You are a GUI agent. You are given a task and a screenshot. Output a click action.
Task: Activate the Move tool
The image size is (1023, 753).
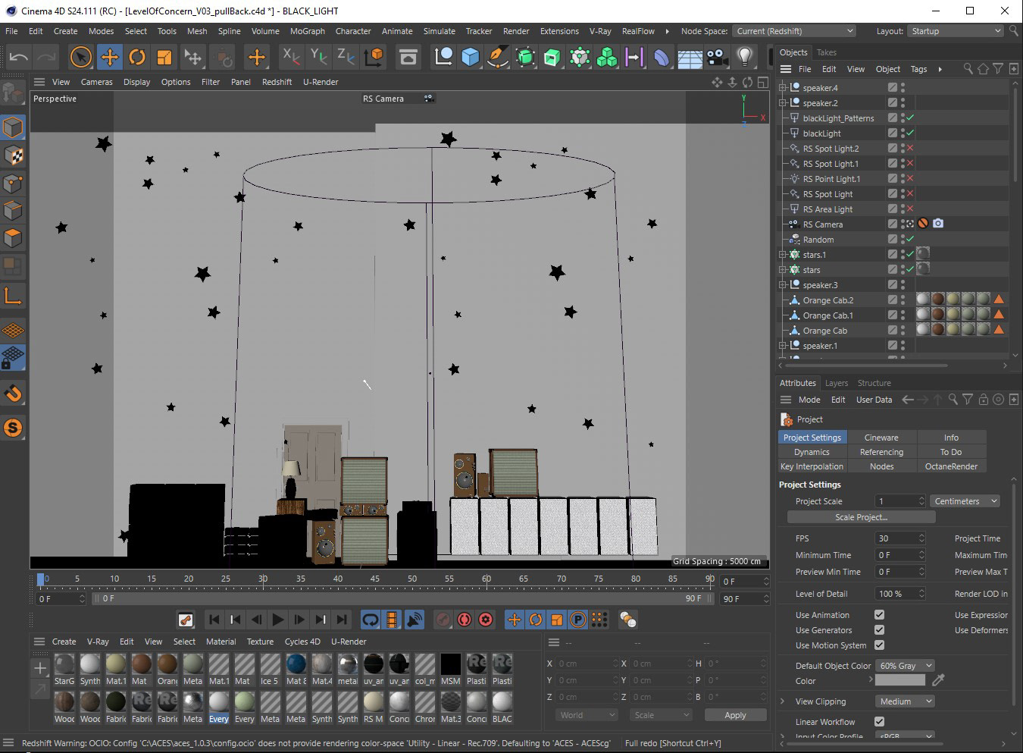pyautogui.click(x=110, y=57)
